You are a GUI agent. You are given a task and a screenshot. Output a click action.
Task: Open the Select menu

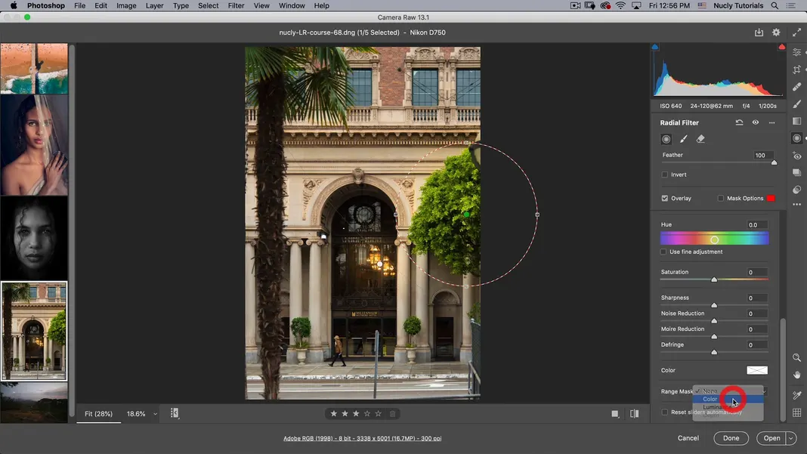[x=208, y=5]
